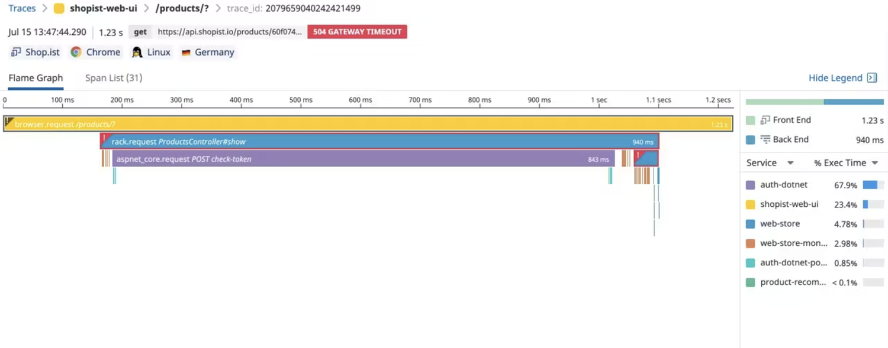Screen dimensions: 888x348
Task: Click the yellow shopist-web-ui service square icon
Action: (59, 8)
